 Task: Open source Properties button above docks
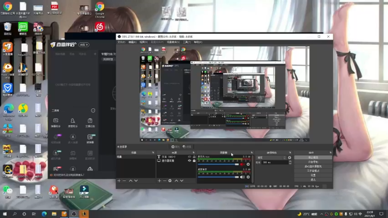(176, 147)
